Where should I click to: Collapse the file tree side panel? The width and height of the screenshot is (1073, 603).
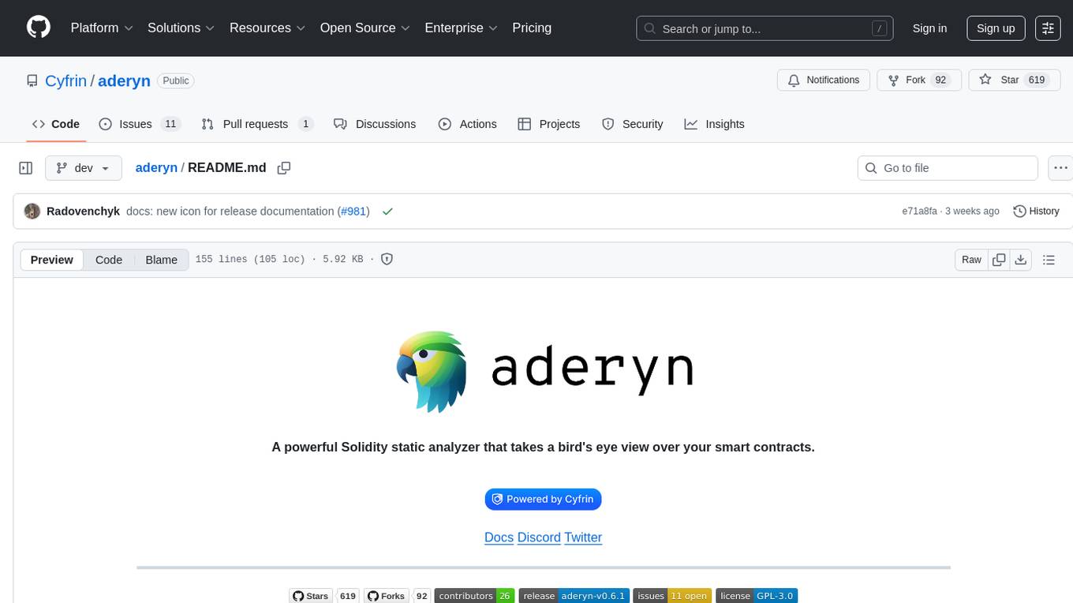coord(26,168)
